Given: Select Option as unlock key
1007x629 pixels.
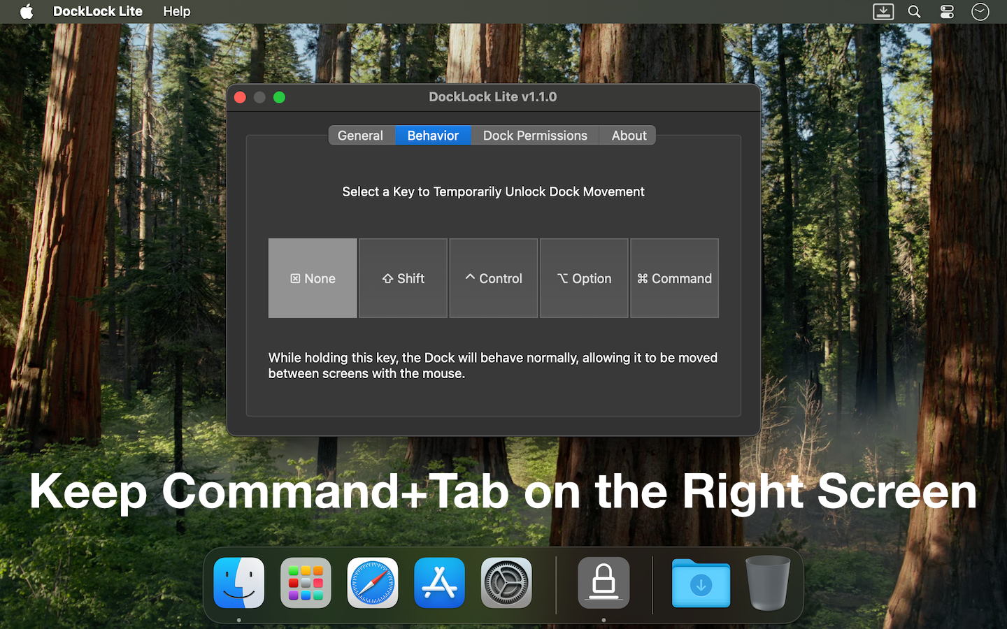Looking at the screenshot, I should [x=584, y=278].
